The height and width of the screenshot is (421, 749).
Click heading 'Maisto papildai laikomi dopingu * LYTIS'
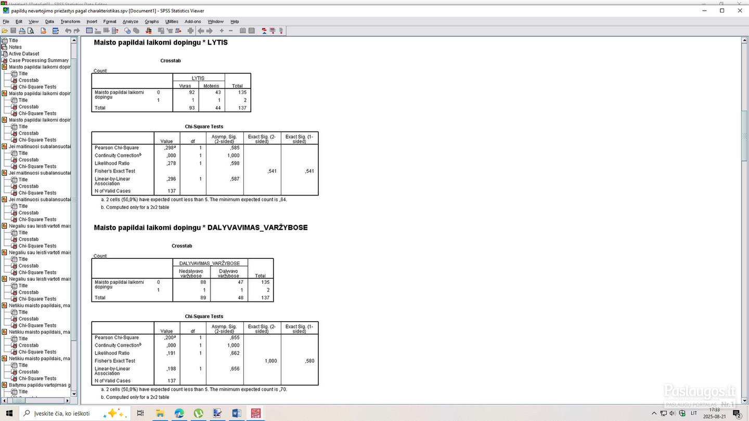coord(161,43)
